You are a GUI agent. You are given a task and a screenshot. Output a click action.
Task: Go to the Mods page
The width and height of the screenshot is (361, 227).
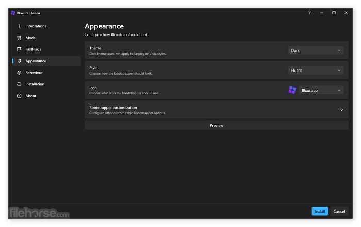30,38
